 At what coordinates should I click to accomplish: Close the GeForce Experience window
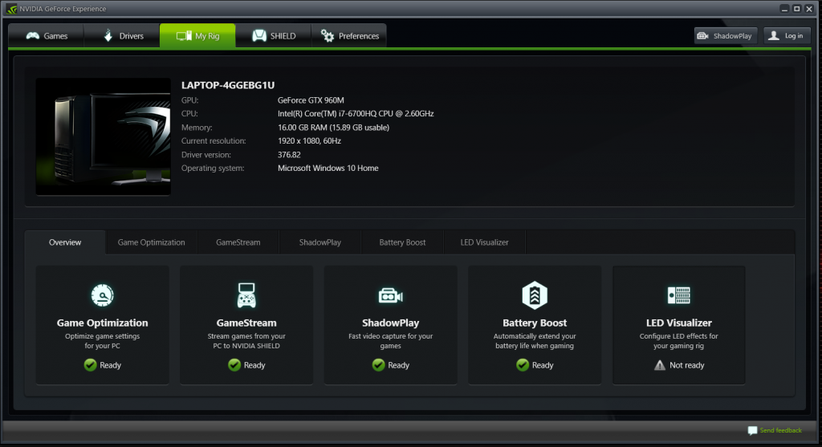(x=809, y=9)
